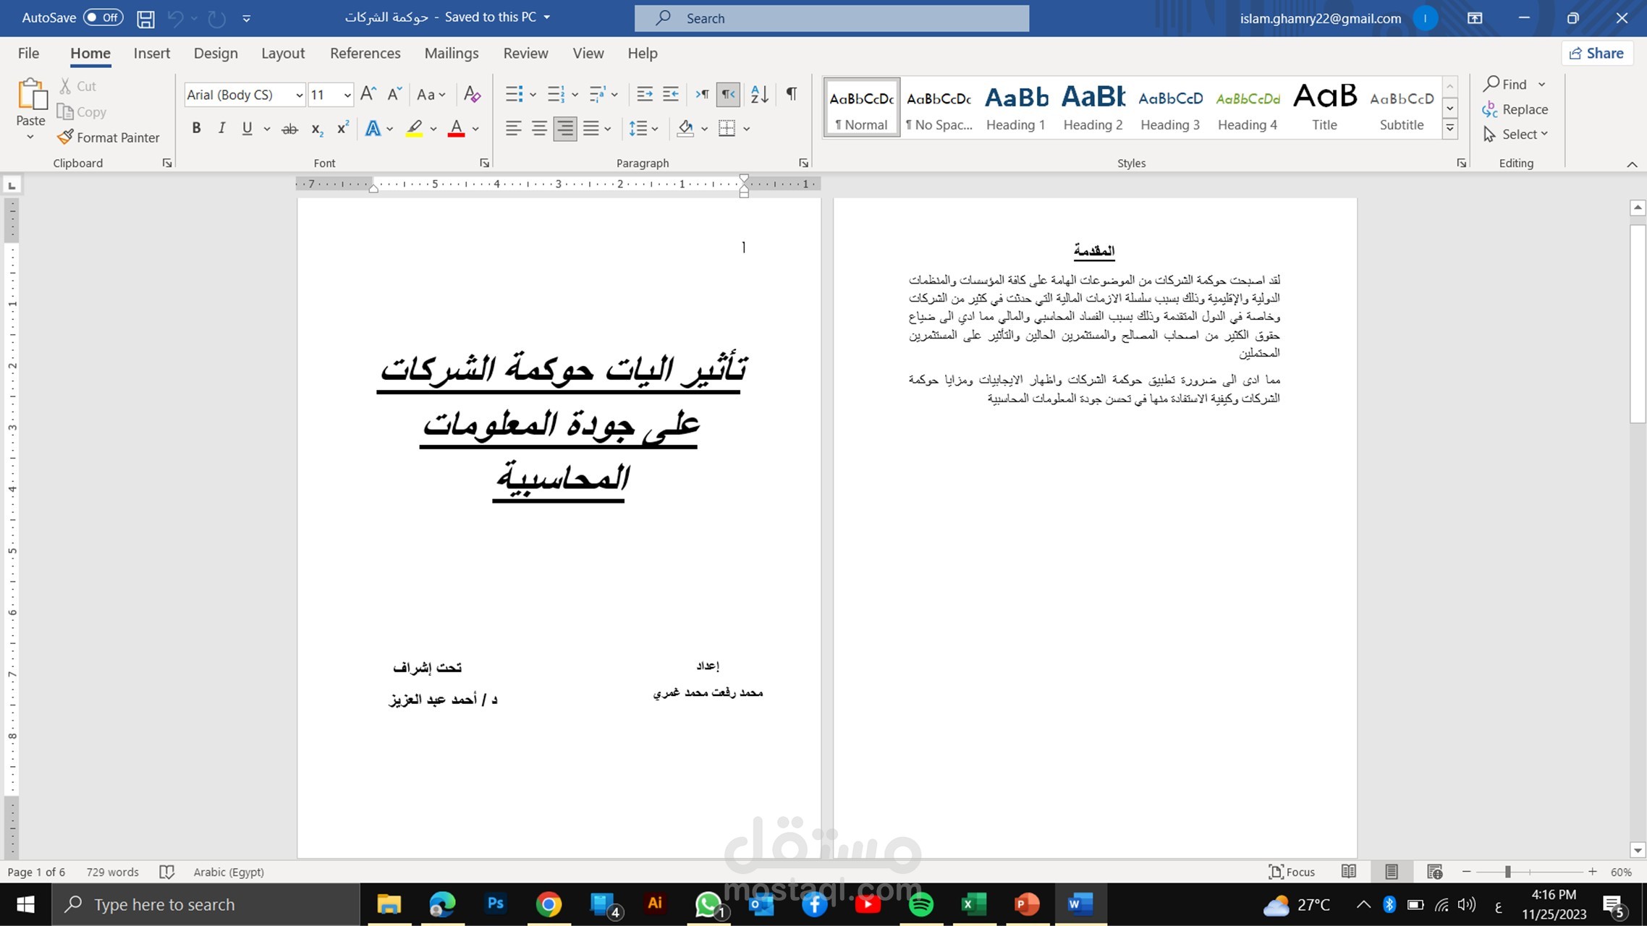1647x926 pixels.
Task: Expand line spacing options
Action: (x=643, y=129)
